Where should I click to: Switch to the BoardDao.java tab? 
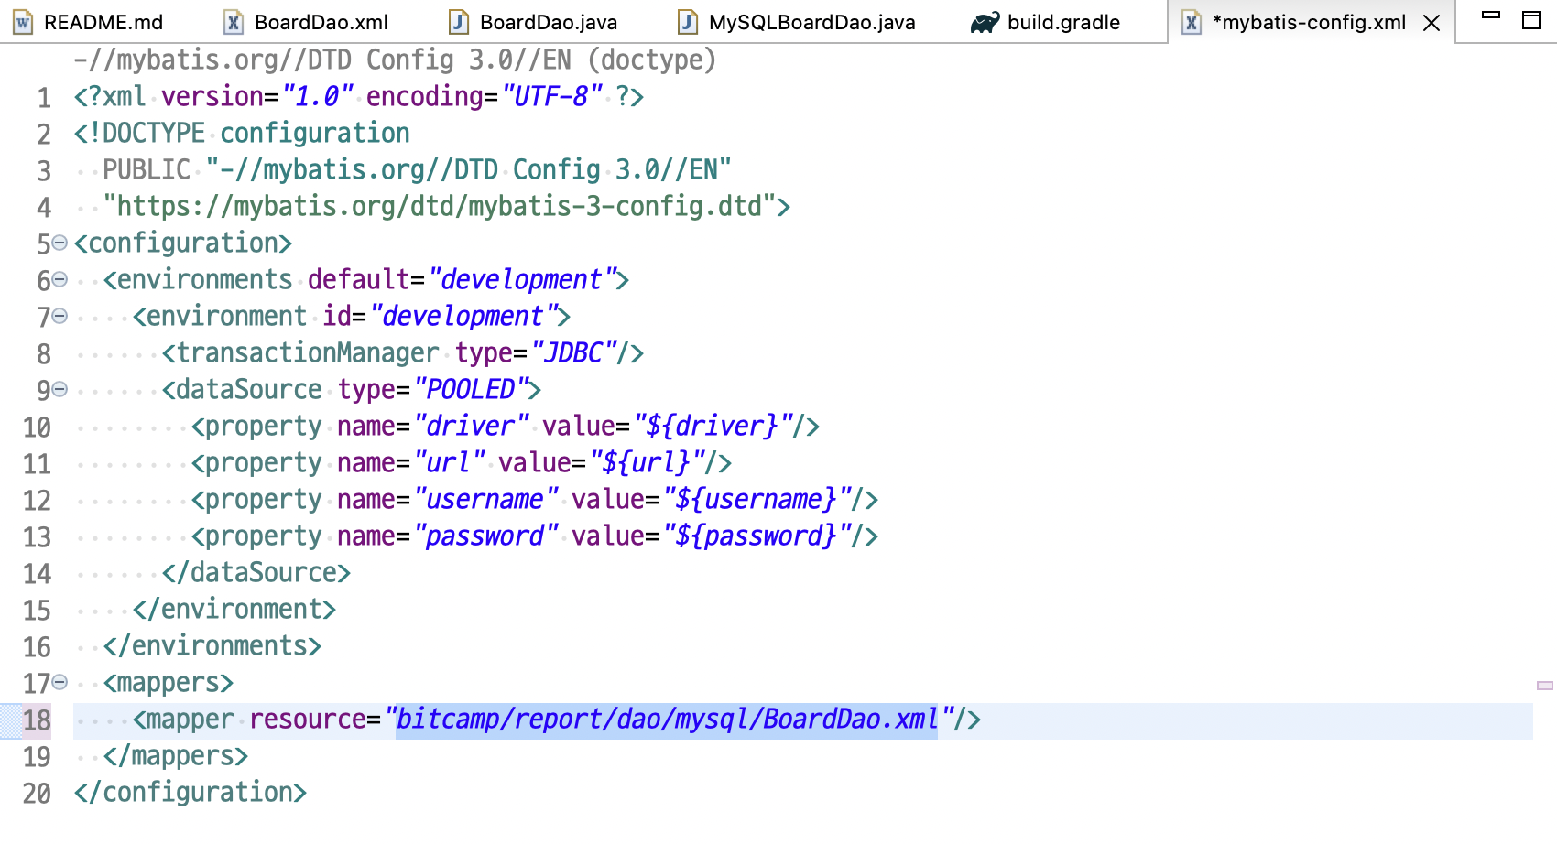click(533, 22)
